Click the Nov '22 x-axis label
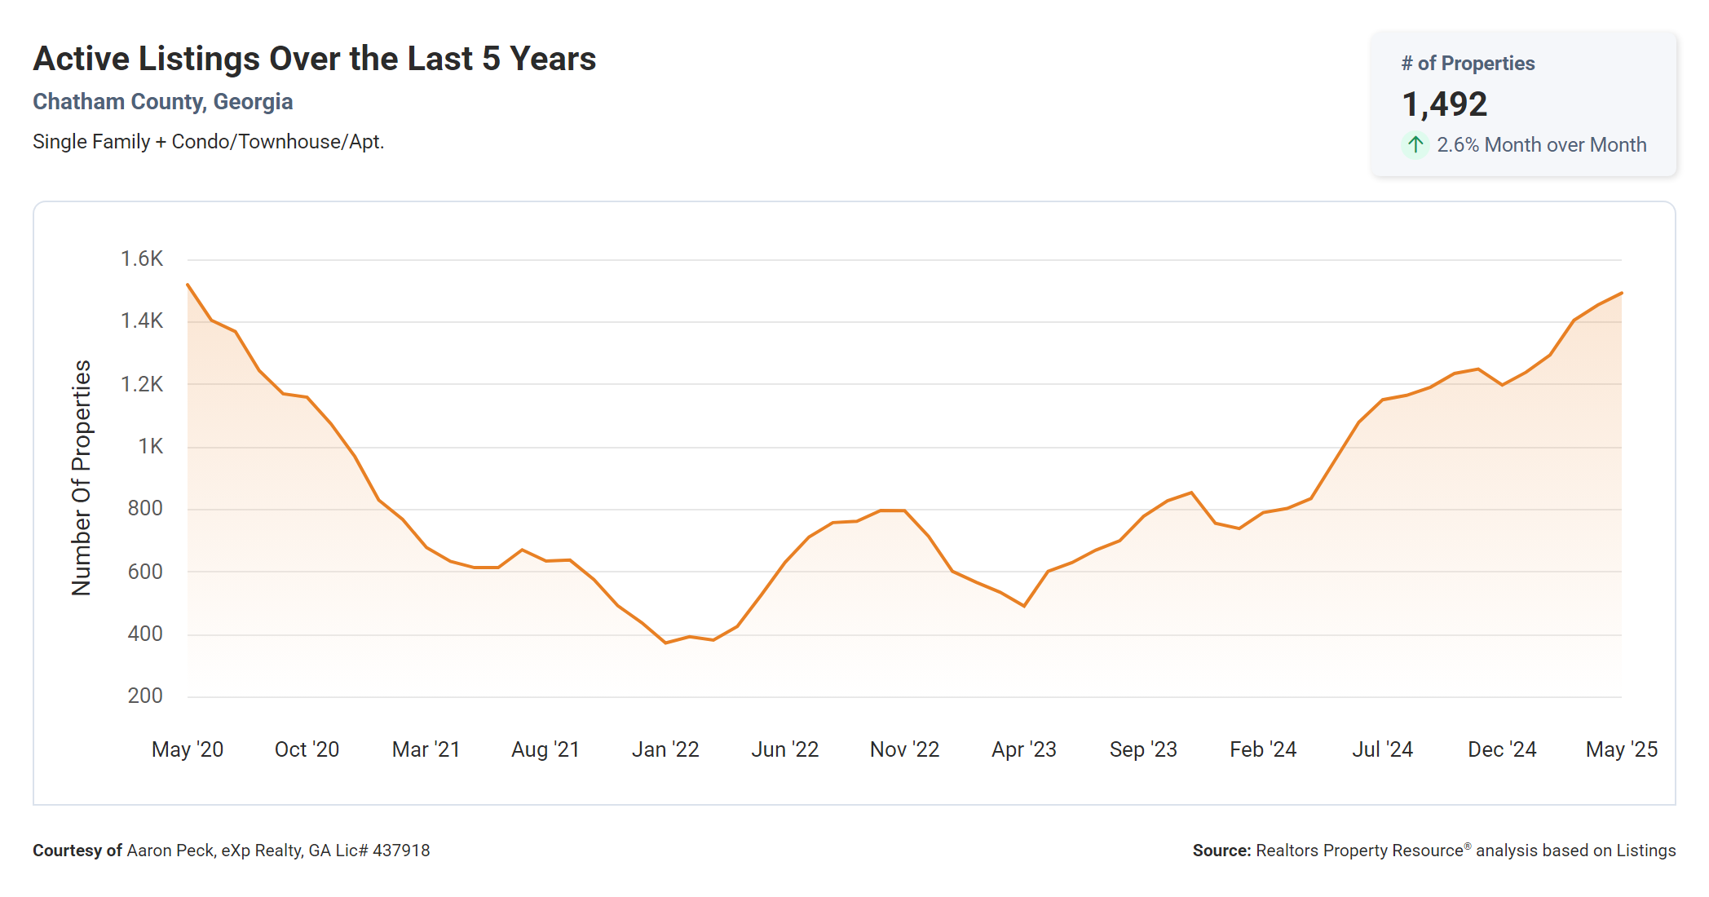1709x897 pixels. point(904,749)
